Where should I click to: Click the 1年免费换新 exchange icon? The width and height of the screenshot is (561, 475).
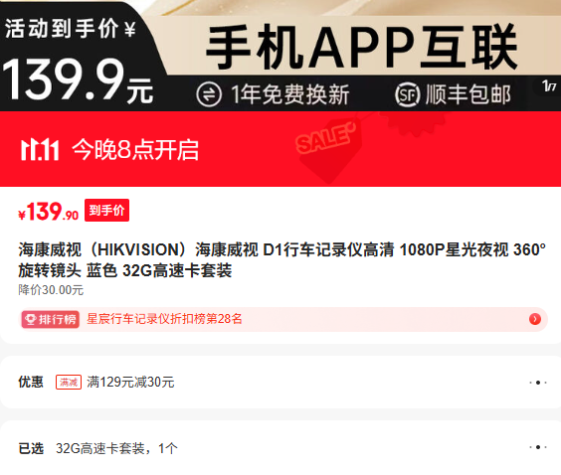click(x=209, y=94)
